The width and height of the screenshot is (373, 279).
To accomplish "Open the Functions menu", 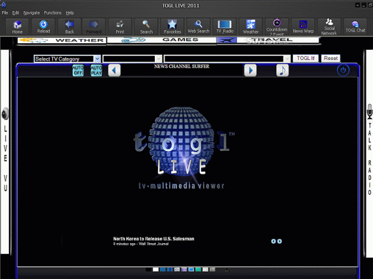I will 53,13.
